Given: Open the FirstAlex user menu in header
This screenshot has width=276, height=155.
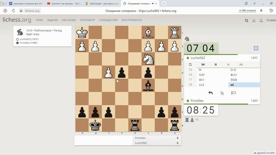Looking at the screenshot, I should point(271,20).
